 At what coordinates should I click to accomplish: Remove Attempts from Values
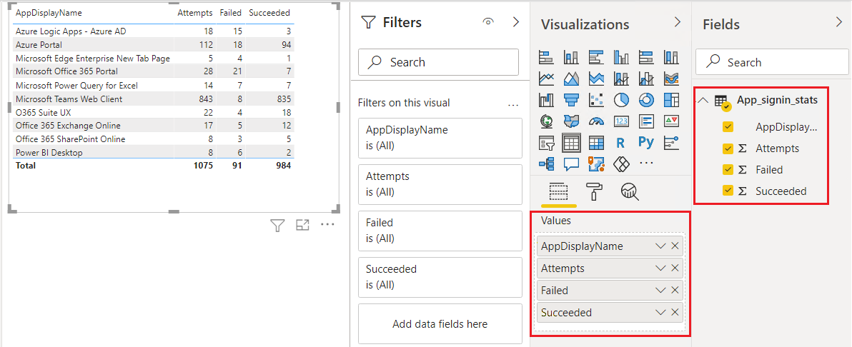tap(675, 268)
